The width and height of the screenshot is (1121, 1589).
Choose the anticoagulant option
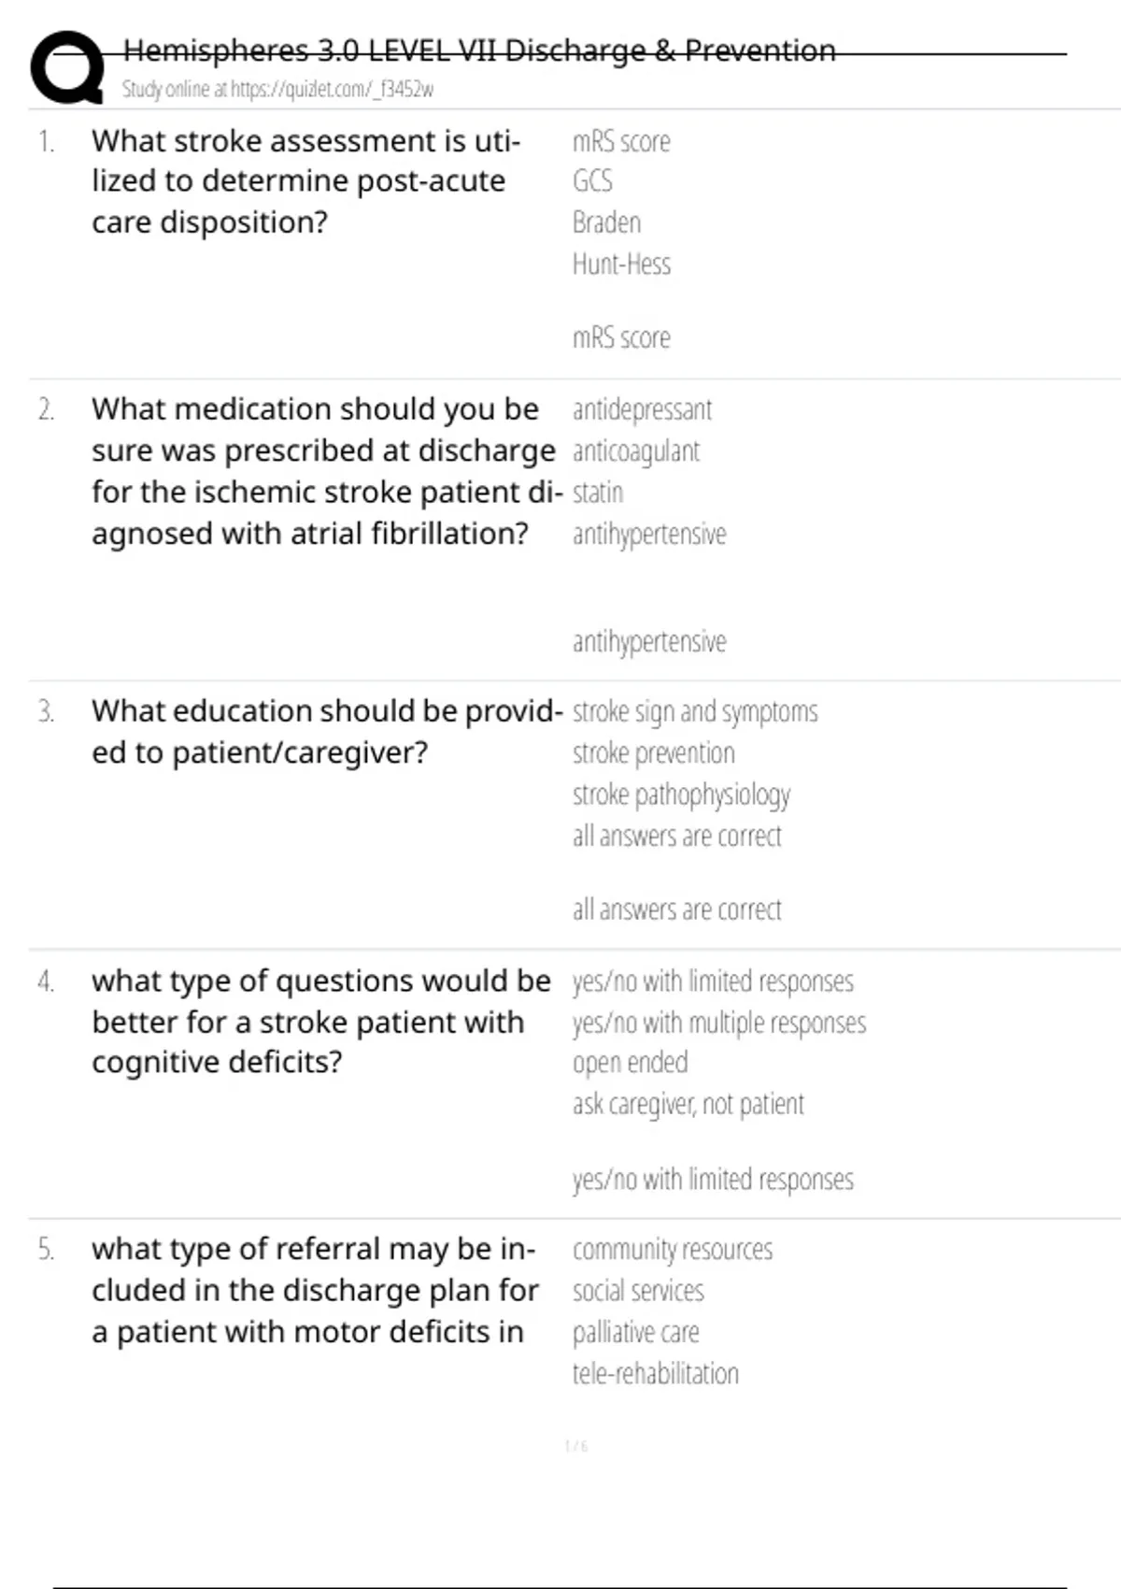[x=635, y=451]
